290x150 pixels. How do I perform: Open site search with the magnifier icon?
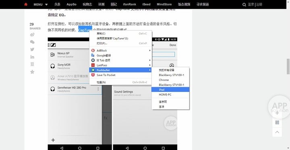(x=244, y=4)
